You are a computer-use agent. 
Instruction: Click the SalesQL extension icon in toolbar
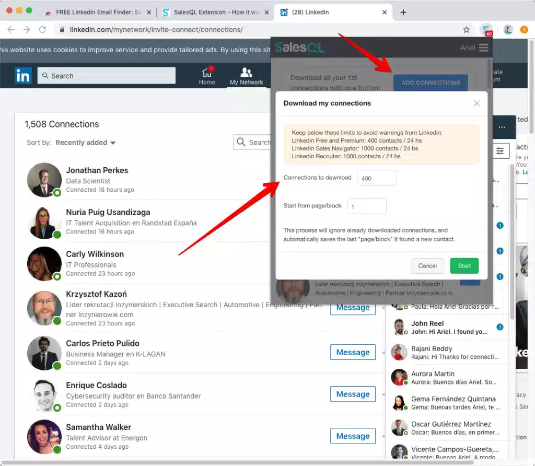pos(486,30)
